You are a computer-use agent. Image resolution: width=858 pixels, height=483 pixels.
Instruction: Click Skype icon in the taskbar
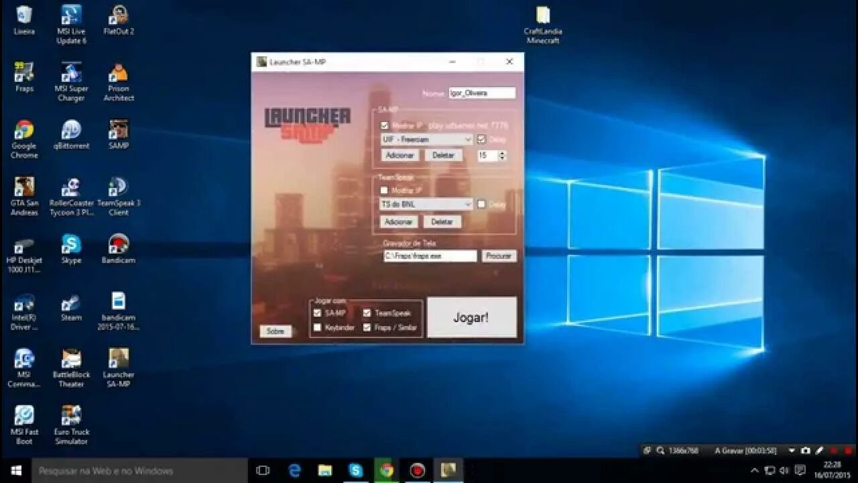356,470
